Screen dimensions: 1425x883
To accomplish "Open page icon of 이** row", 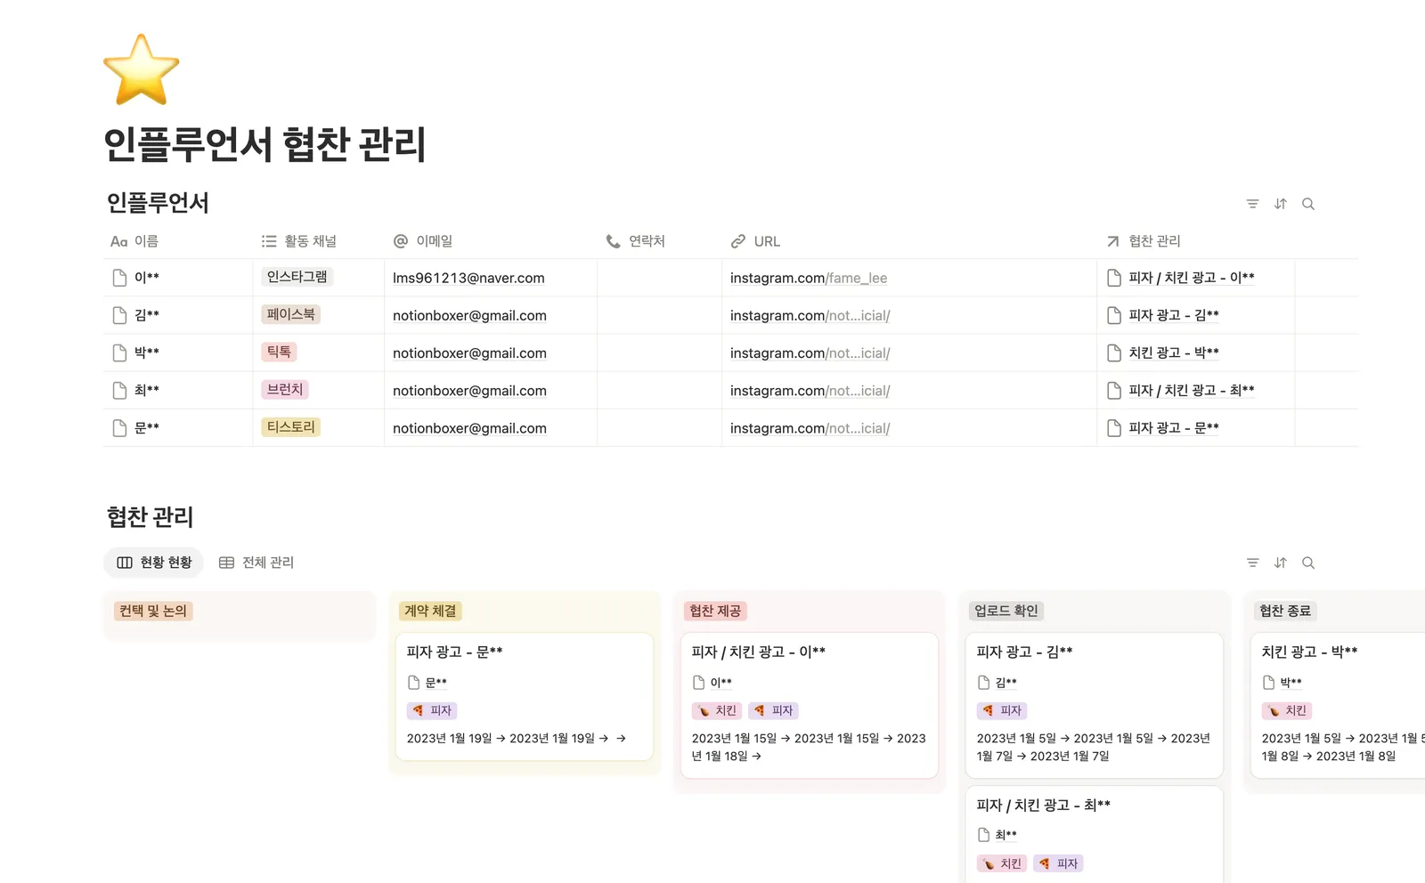I will point(119,278).
